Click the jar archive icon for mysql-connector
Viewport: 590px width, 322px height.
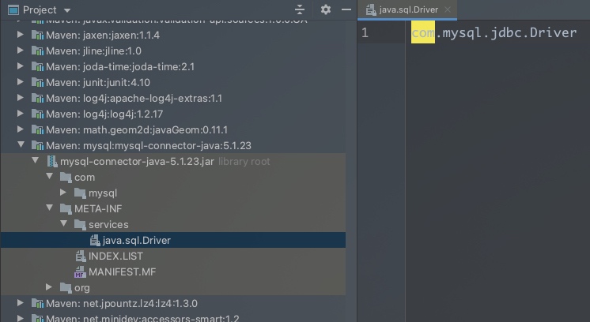[52, 162]
